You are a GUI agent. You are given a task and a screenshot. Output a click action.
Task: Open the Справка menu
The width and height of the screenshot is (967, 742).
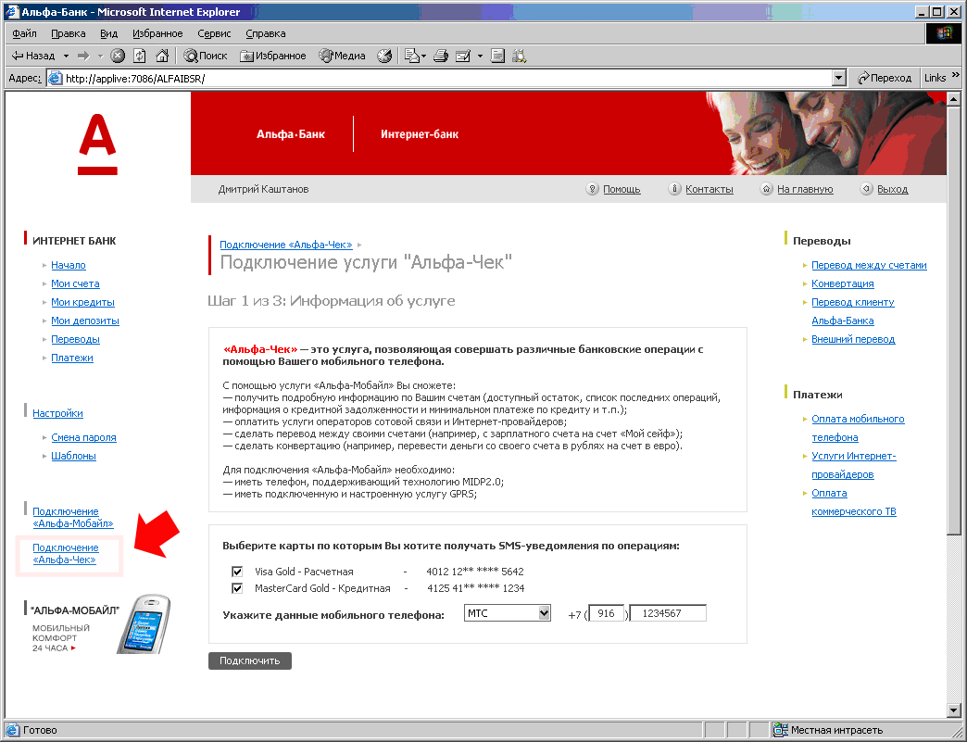(265, 34)
